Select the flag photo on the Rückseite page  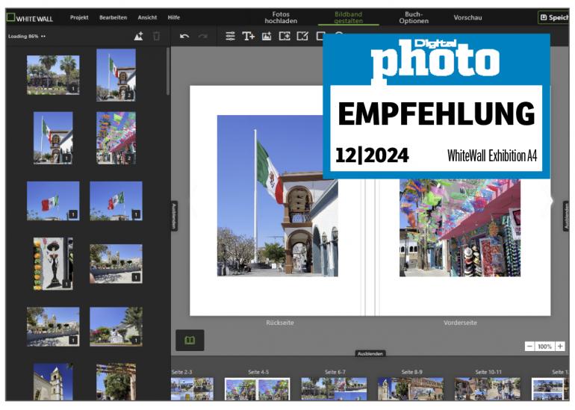(x=278, y=196)
